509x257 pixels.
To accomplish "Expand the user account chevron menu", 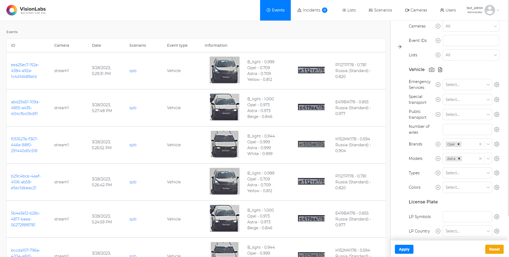I will coord(498,10).
